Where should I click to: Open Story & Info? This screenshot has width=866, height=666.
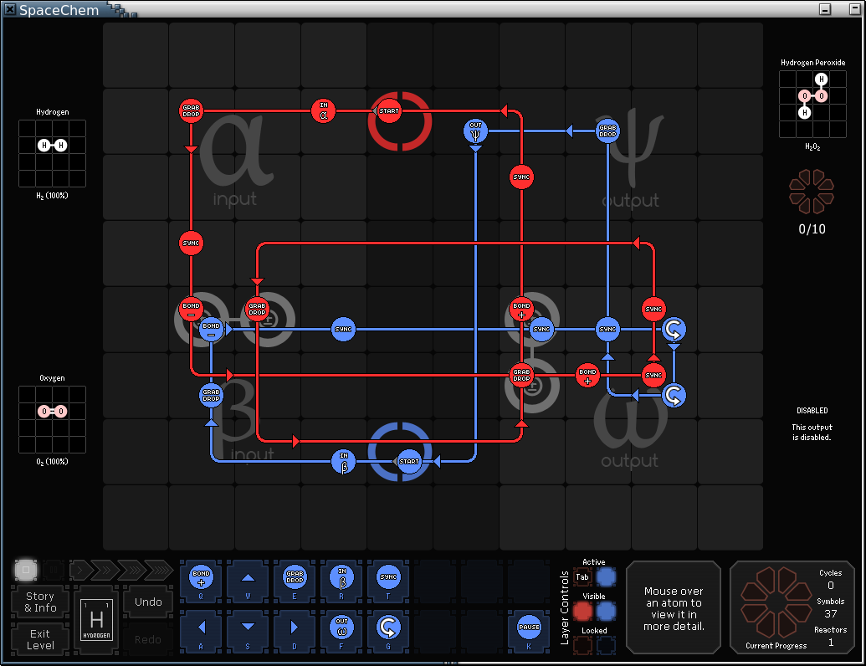point(40,602)
